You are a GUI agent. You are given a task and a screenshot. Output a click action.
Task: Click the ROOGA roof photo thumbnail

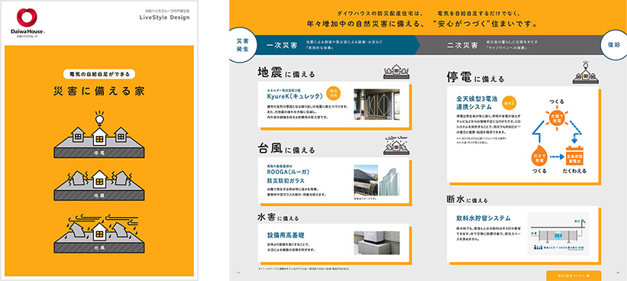(366, 180)
